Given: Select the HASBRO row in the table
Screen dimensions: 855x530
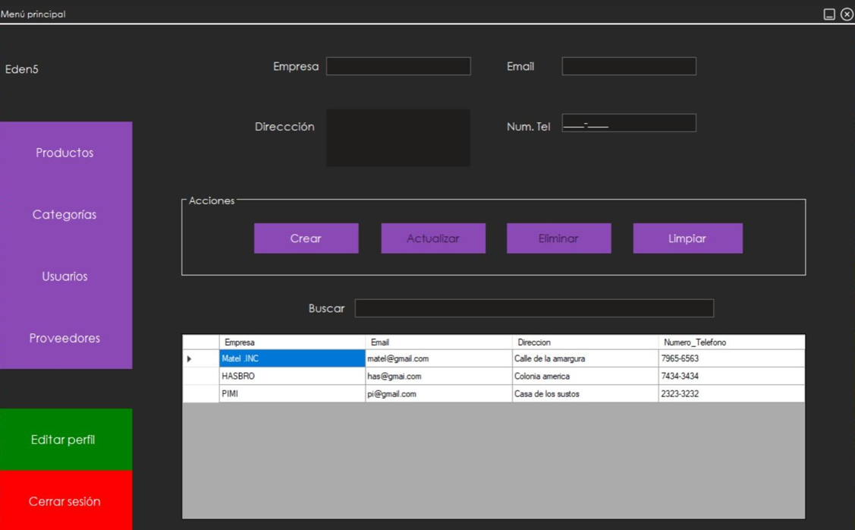Looking at the screenshot, I should (291, 377).
